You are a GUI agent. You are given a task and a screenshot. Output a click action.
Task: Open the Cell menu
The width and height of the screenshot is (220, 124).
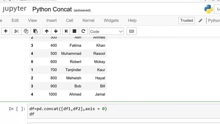point(69,21)
